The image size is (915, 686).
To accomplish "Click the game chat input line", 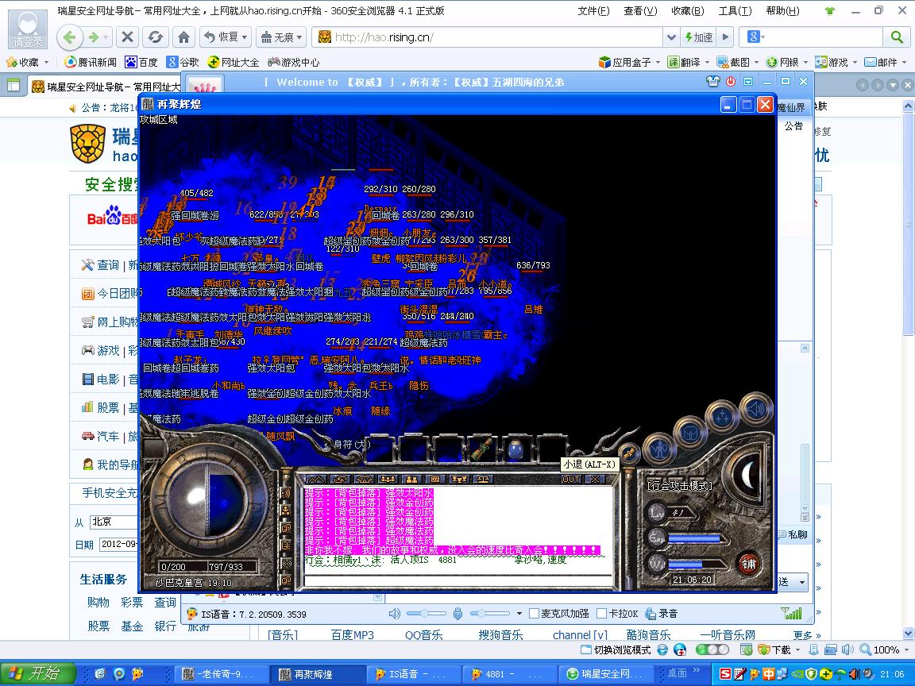I will tap(458, 580).
